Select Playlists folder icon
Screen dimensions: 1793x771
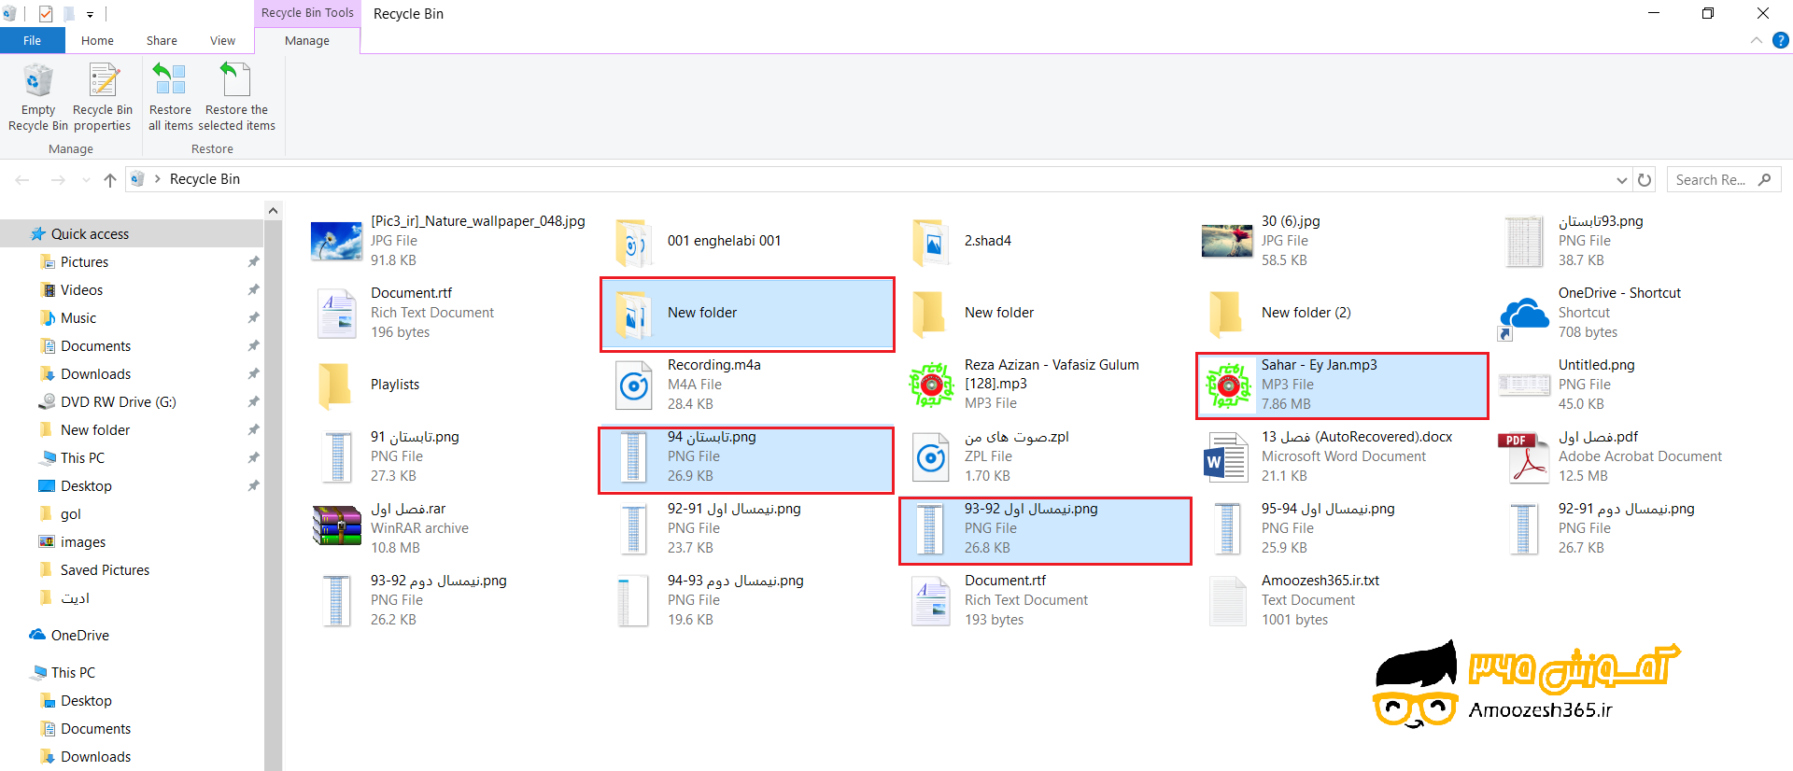coord(335,386)
